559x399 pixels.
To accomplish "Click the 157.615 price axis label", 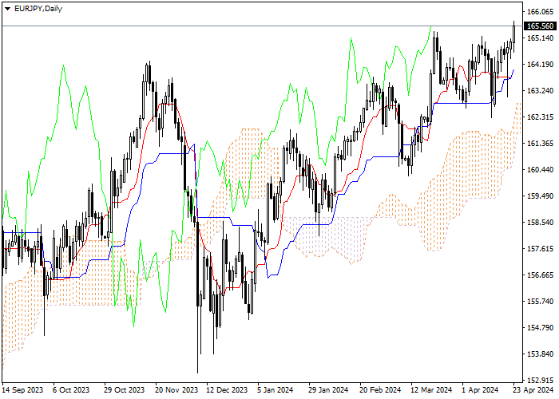I will pos(540,249).
